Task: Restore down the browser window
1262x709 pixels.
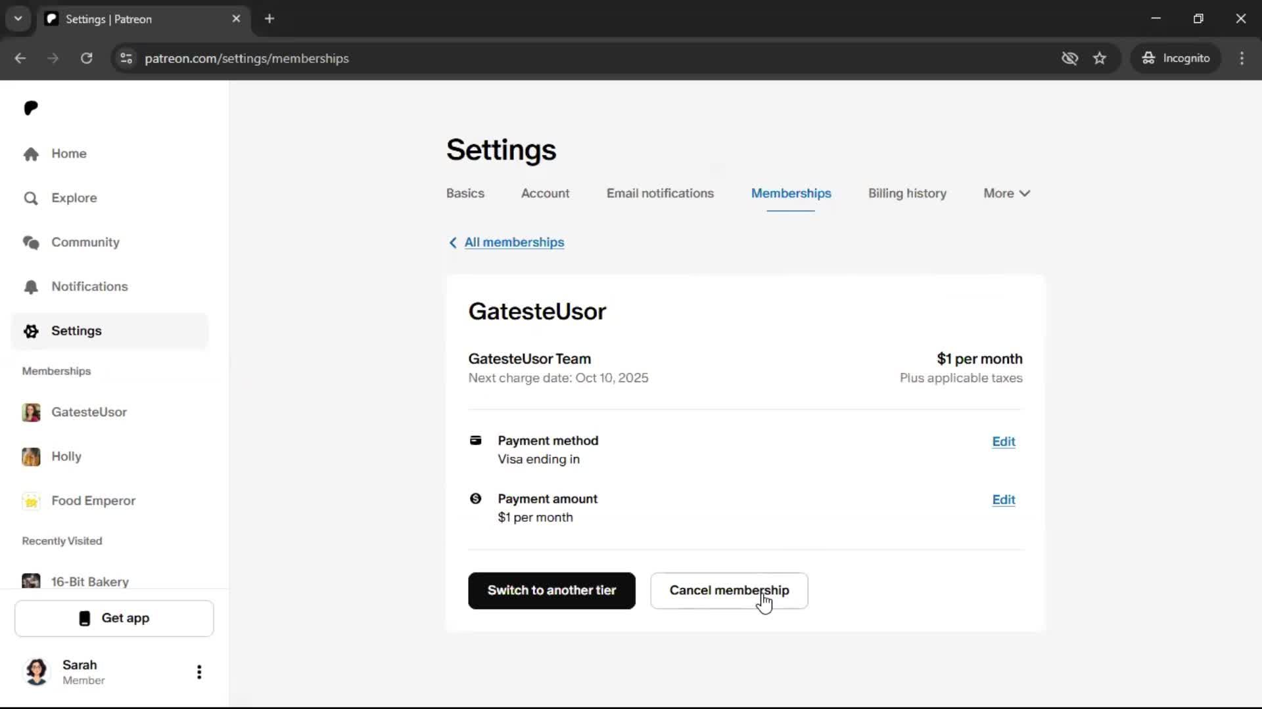Action: [x=1198, y=19]
